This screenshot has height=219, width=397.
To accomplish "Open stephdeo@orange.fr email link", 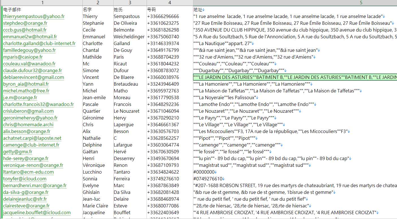I will (x=25, y=23).
